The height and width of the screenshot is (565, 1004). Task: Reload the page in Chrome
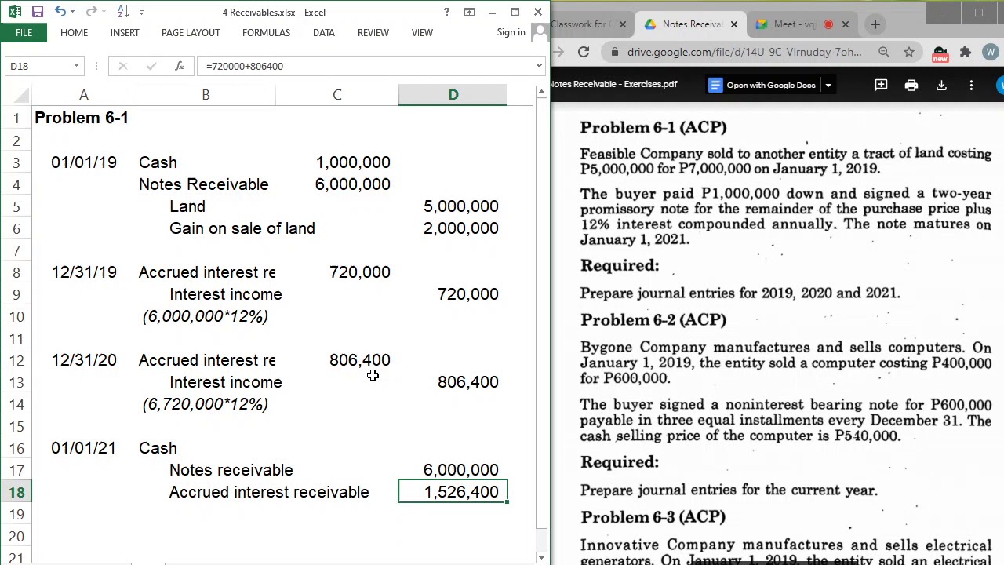[x=584, y=52]
